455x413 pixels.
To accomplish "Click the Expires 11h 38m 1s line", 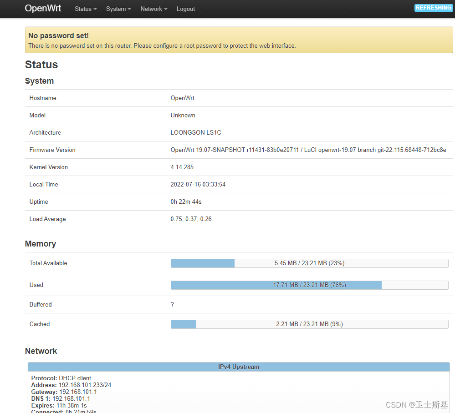I will [59, 405].
